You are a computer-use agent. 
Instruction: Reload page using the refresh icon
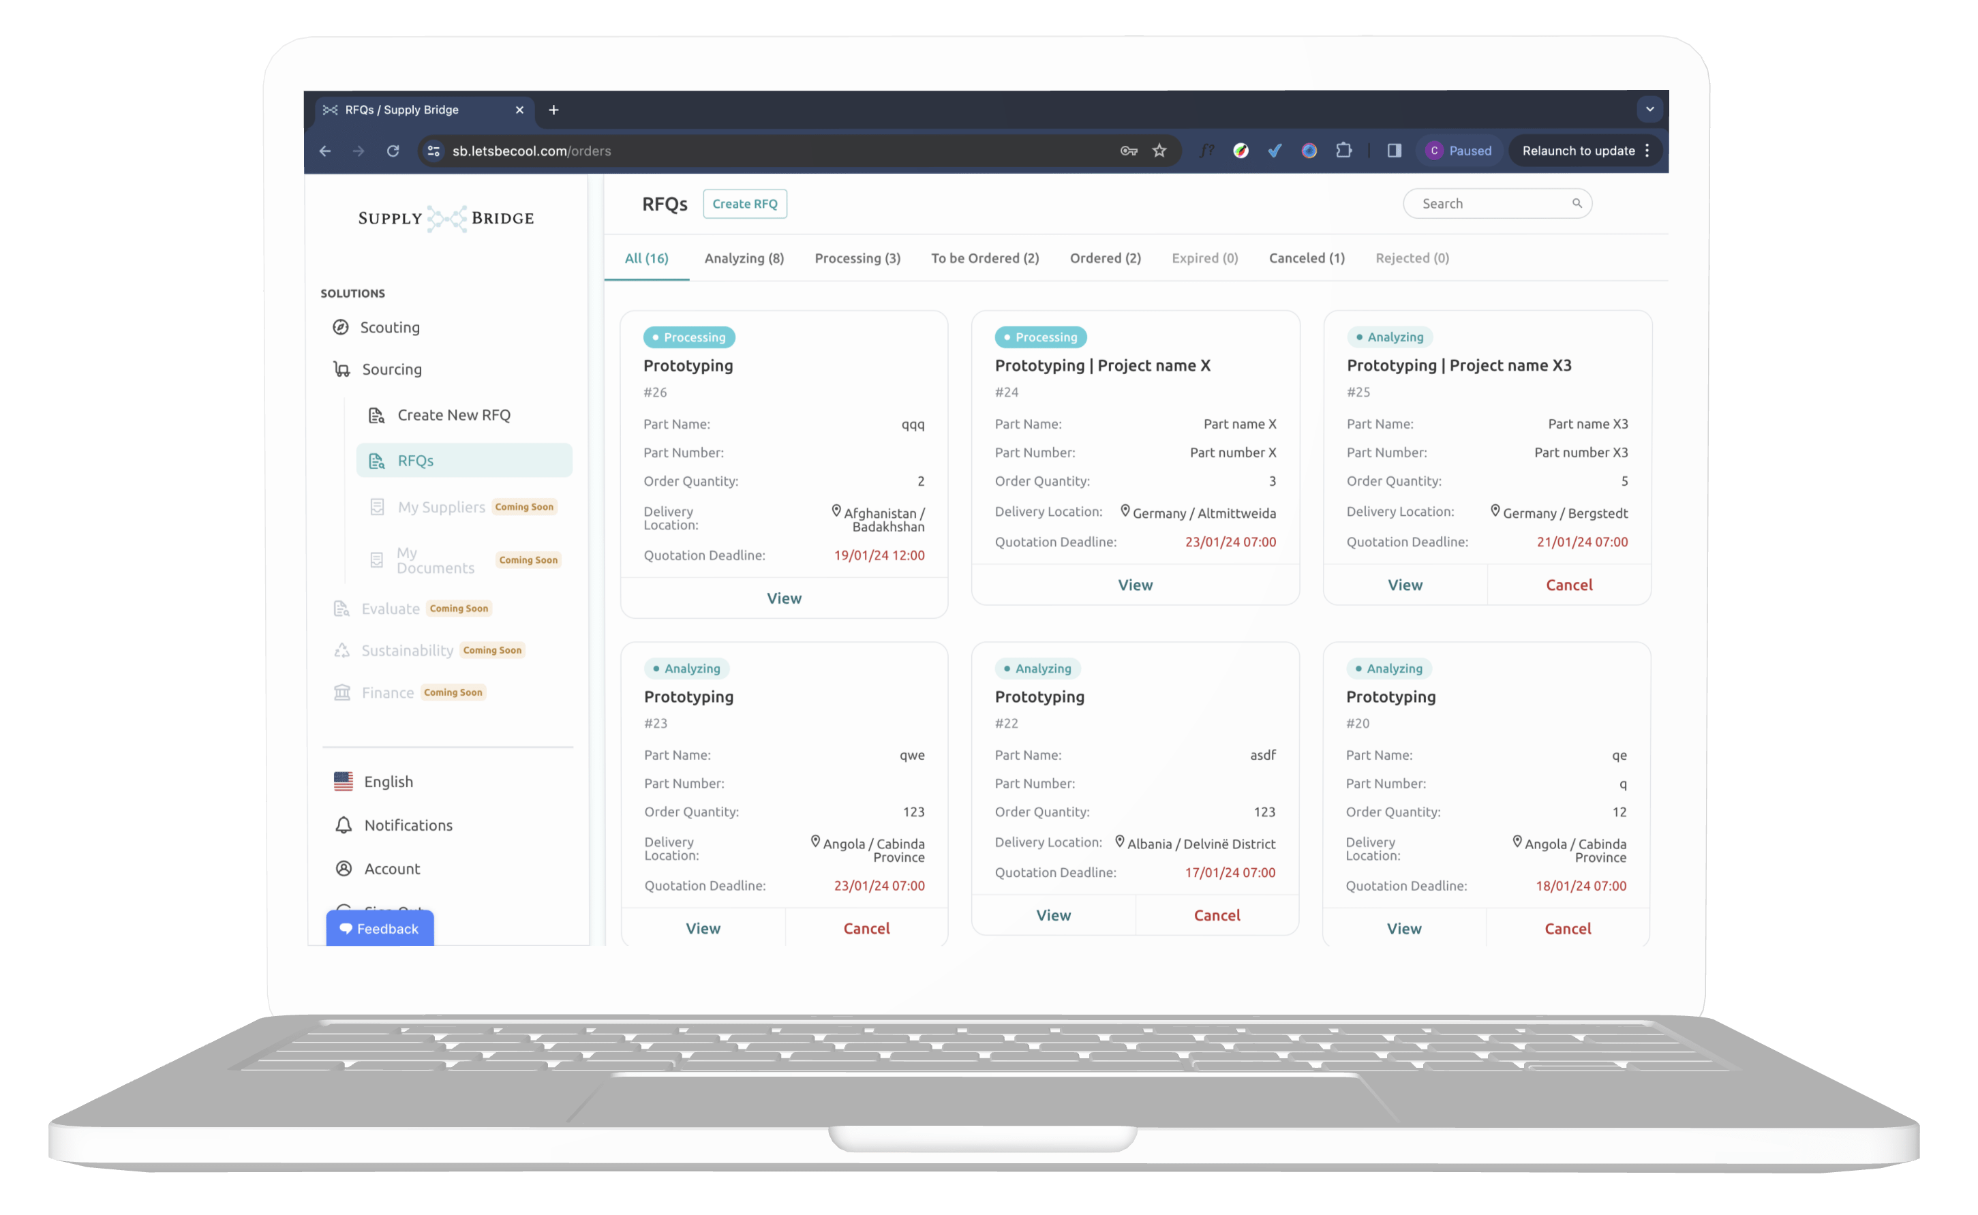393,151
